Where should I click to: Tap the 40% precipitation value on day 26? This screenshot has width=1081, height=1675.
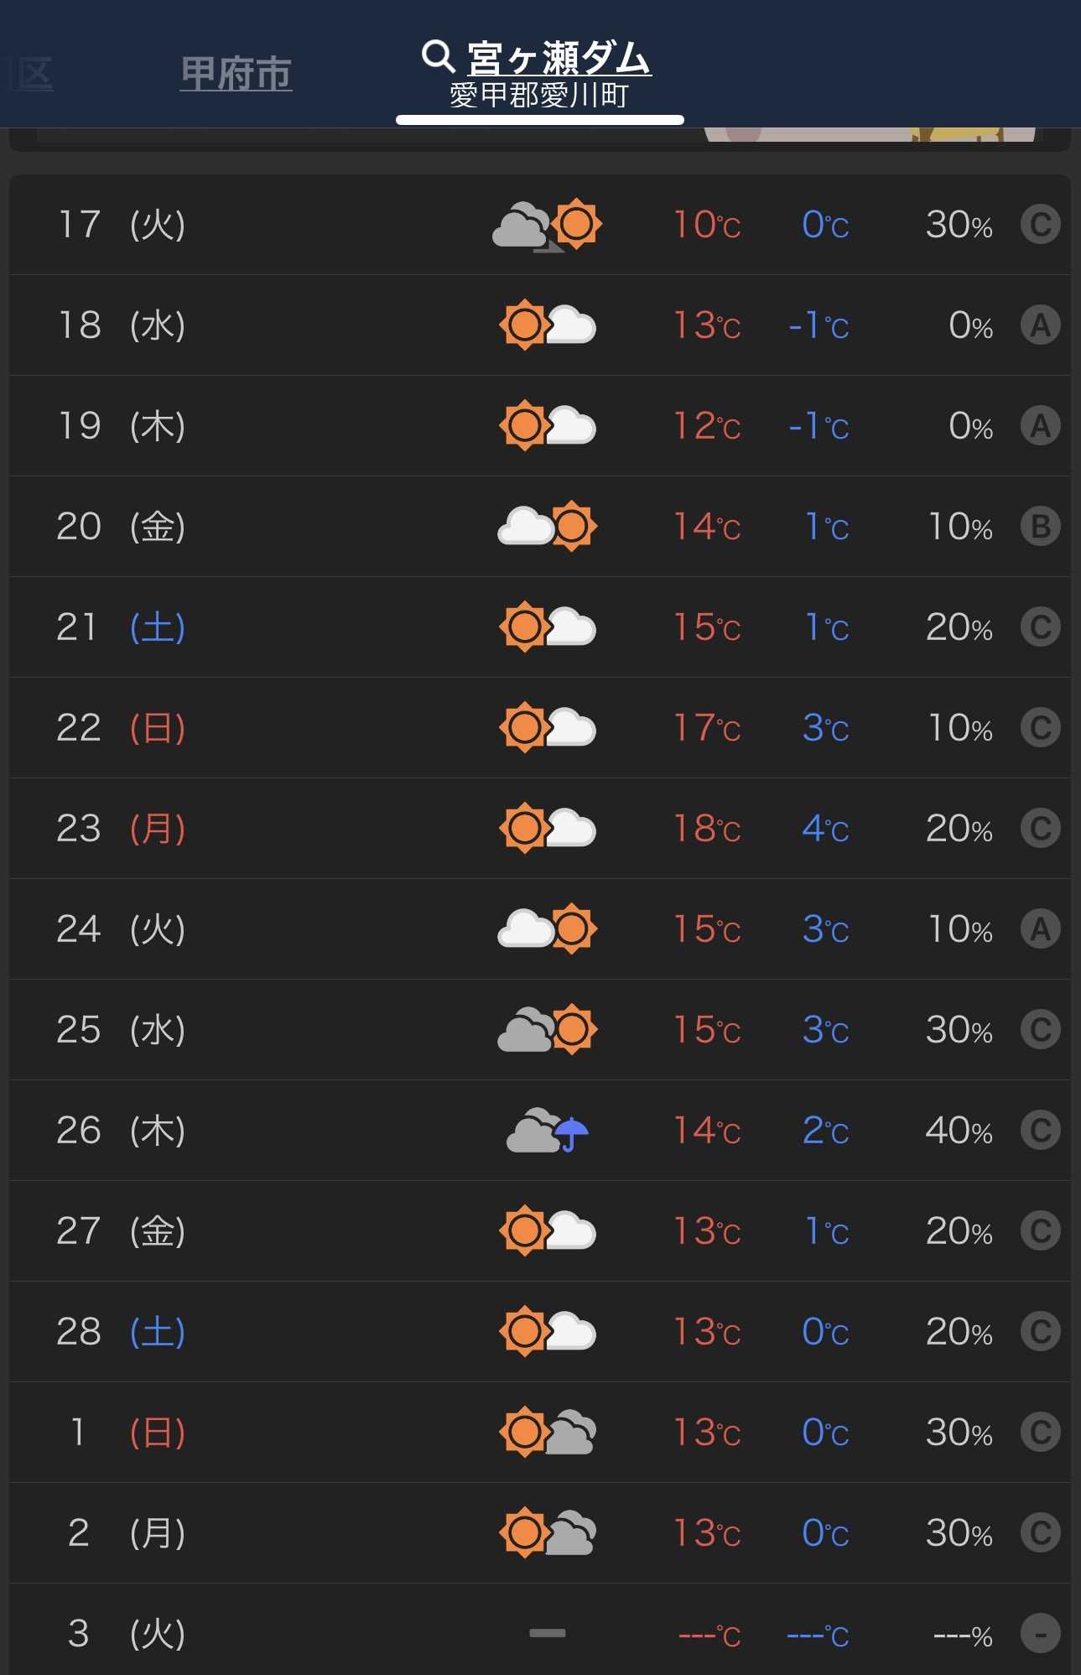[959, 1131]
